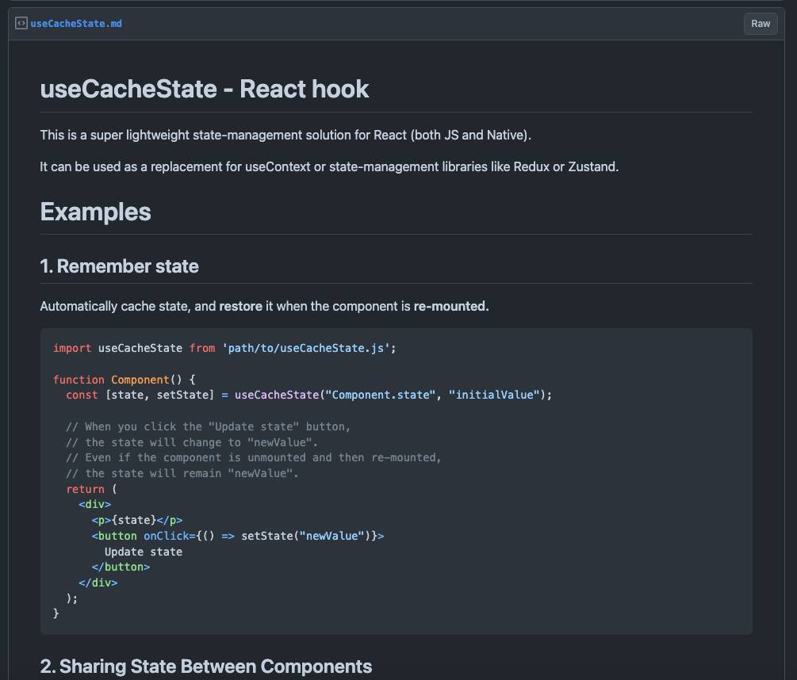Click the bold word 're-mounted.'

click(x=451, y=306)
